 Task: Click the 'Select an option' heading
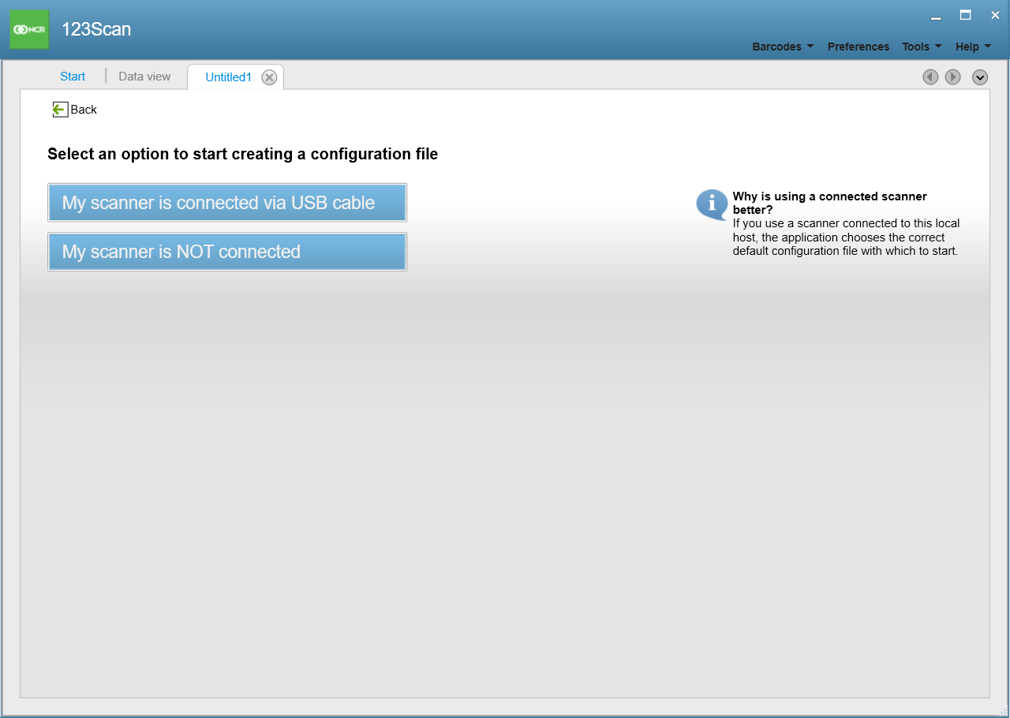point(242,154)
